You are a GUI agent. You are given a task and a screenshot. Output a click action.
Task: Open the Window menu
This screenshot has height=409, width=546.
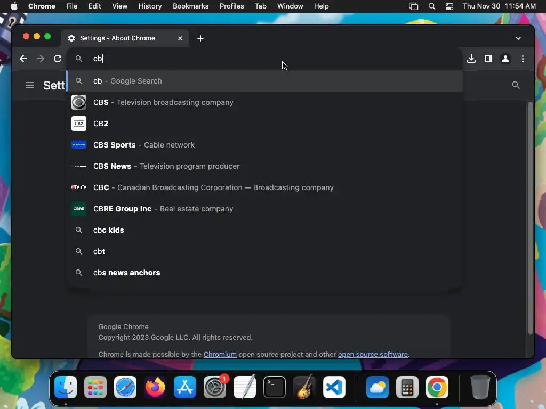pyautogui.click(x=290, y=6)
